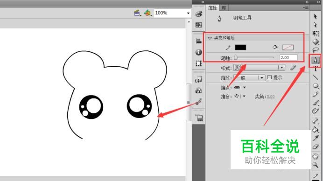Select the Oval shape tool

(316, 86)
